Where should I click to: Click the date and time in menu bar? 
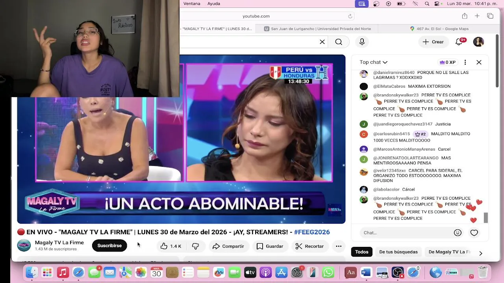(x=471, y=4)
